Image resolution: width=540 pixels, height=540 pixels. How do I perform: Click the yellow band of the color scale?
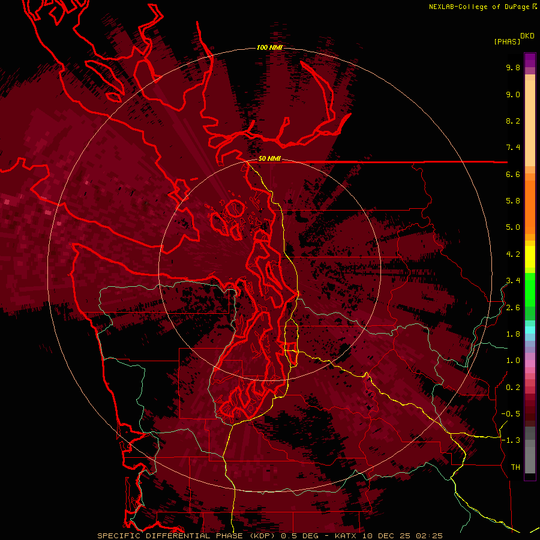tap(530, 257)
